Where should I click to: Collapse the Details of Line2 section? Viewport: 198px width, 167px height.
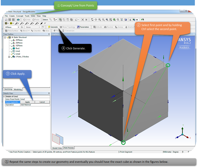tap(4, 96)
